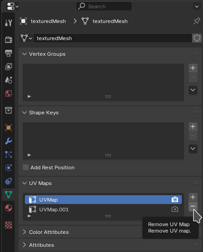Open the Physics properties tab
The image size is (203, 252).
(x=8, y=168)
